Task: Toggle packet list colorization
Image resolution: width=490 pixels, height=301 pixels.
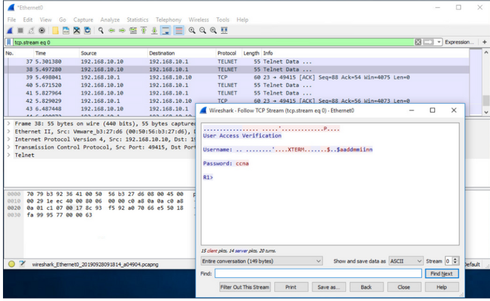Action: (x=178, y=30)
